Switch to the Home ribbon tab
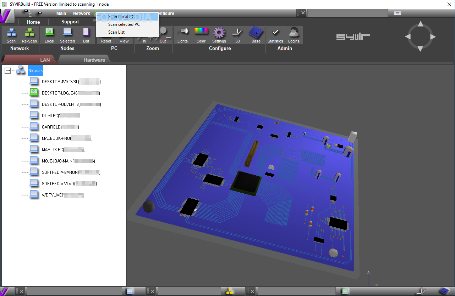This screenshot has width=455, height=296. 33,22
